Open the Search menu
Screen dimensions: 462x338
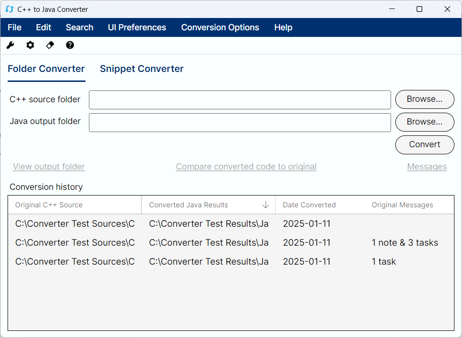point(79,27)
